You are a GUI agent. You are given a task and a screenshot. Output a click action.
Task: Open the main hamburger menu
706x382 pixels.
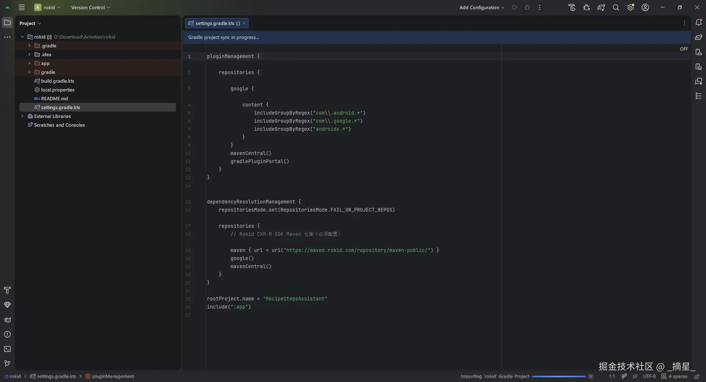click(22, 7)
